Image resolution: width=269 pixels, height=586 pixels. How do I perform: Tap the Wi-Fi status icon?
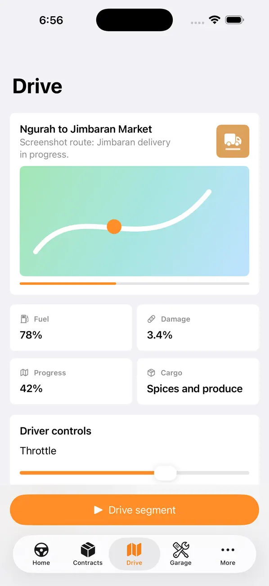215,20
